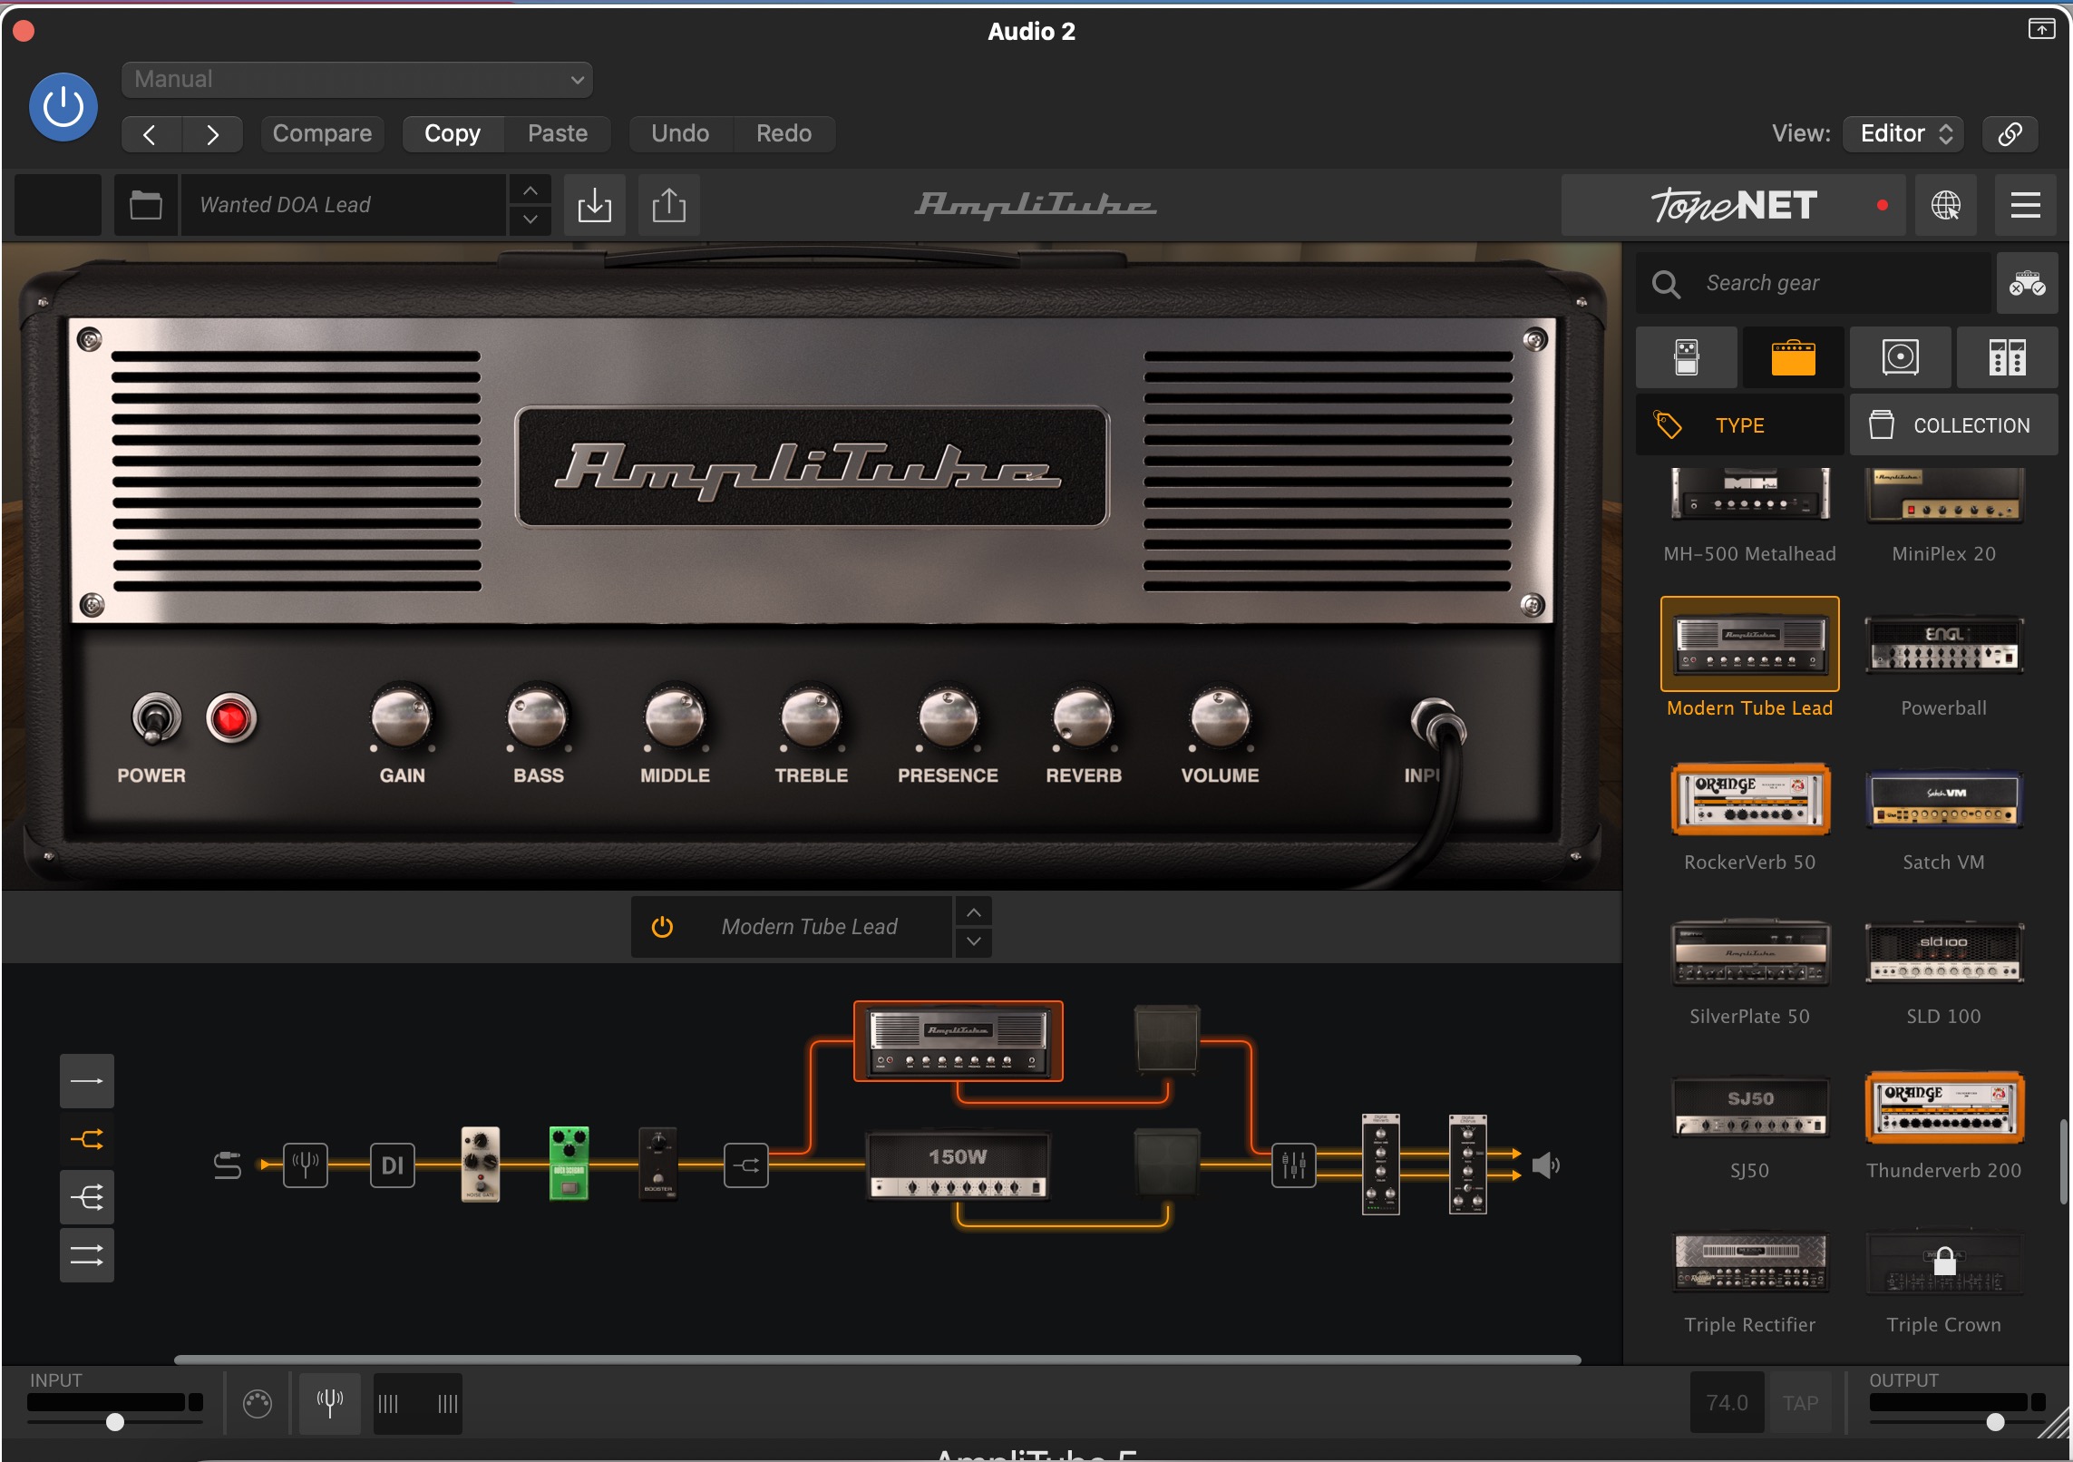Click the amp GAIN knob
Viewport: 2073px width, 1462px height.
[402, 718]
